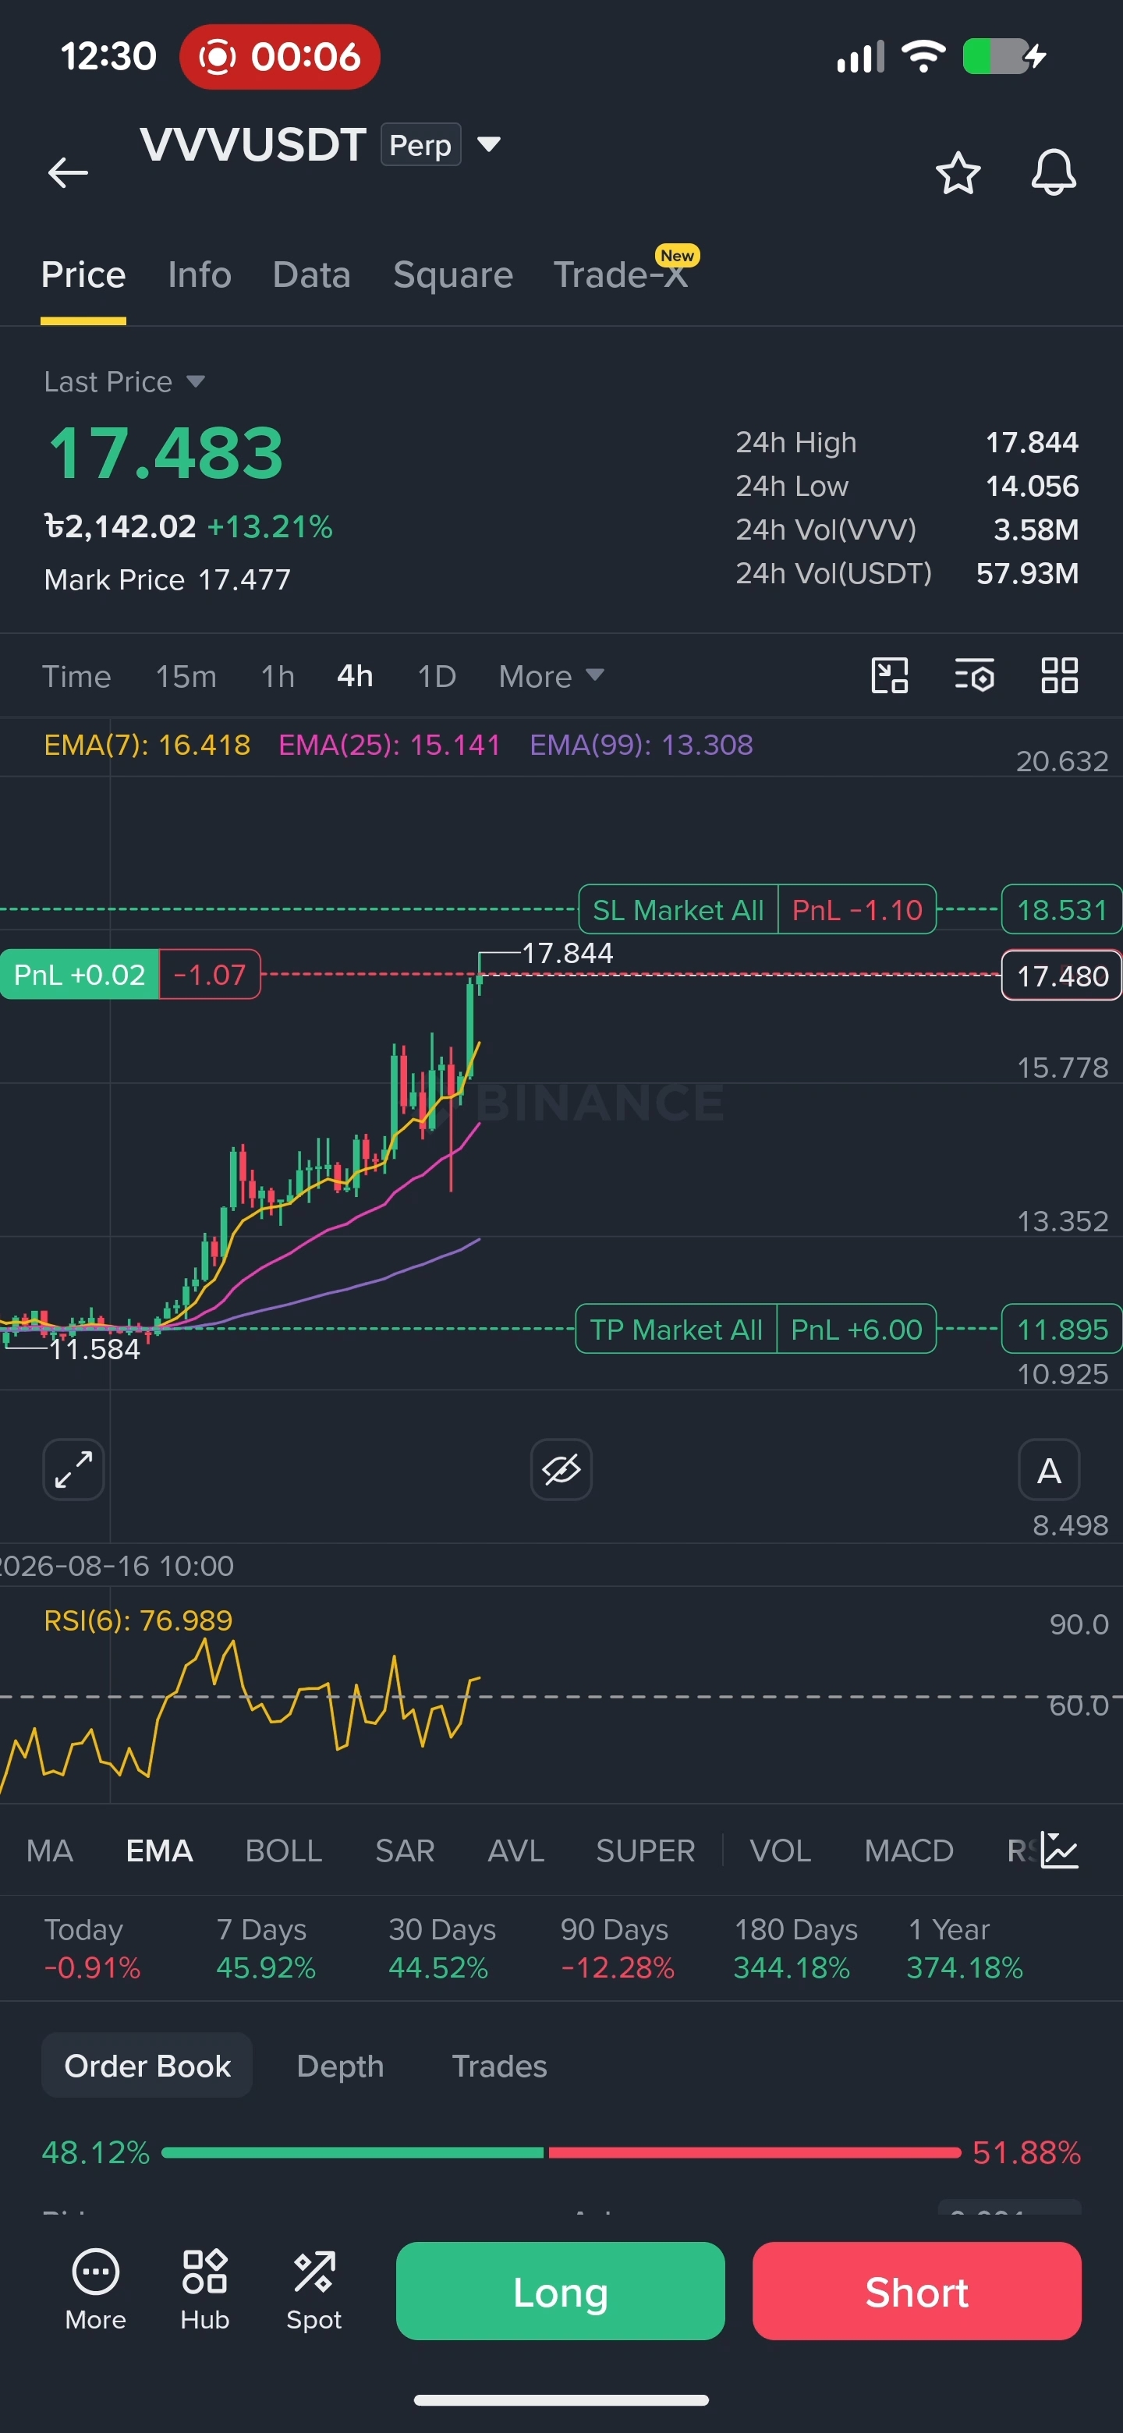
Task: Tap the 1 Year 374.18% performance
Action: [x=965, y=1949]
